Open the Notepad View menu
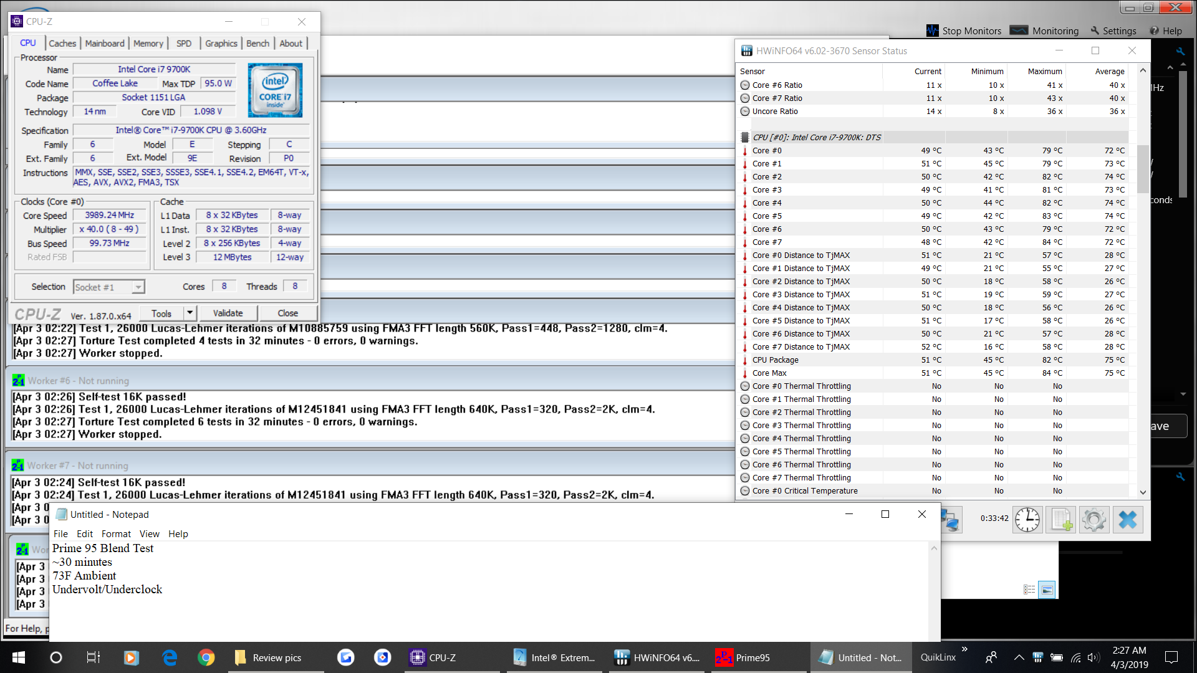Image resolution: width=1197 pixels, height=673 pixels. pos(150,533)
